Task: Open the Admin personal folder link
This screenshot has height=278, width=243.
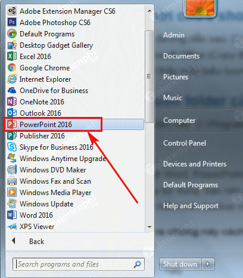Action: coord(174,35)
